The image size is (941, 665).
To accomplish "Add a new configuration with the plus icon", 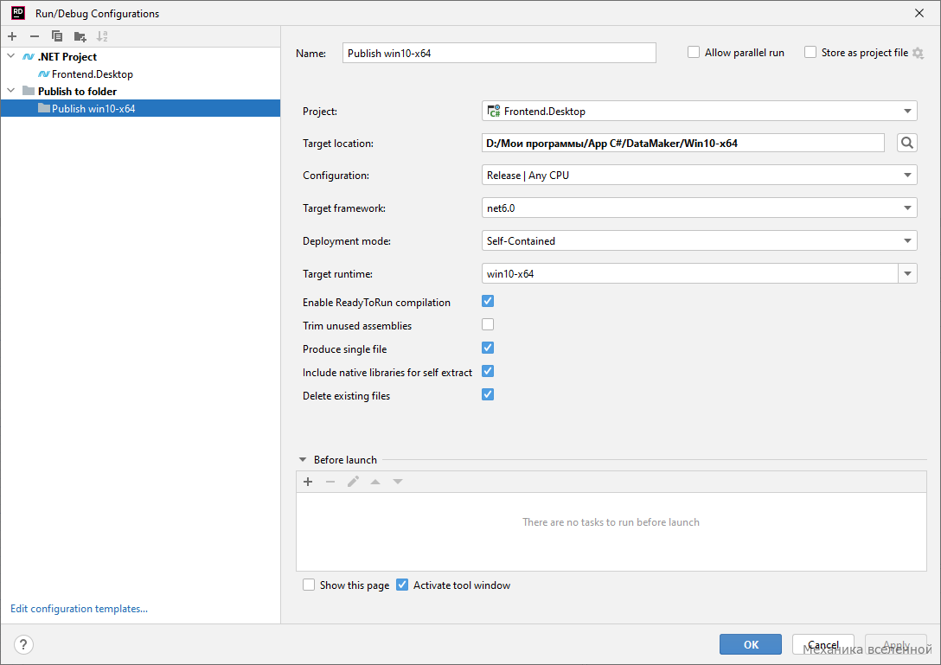I will 12,36.
